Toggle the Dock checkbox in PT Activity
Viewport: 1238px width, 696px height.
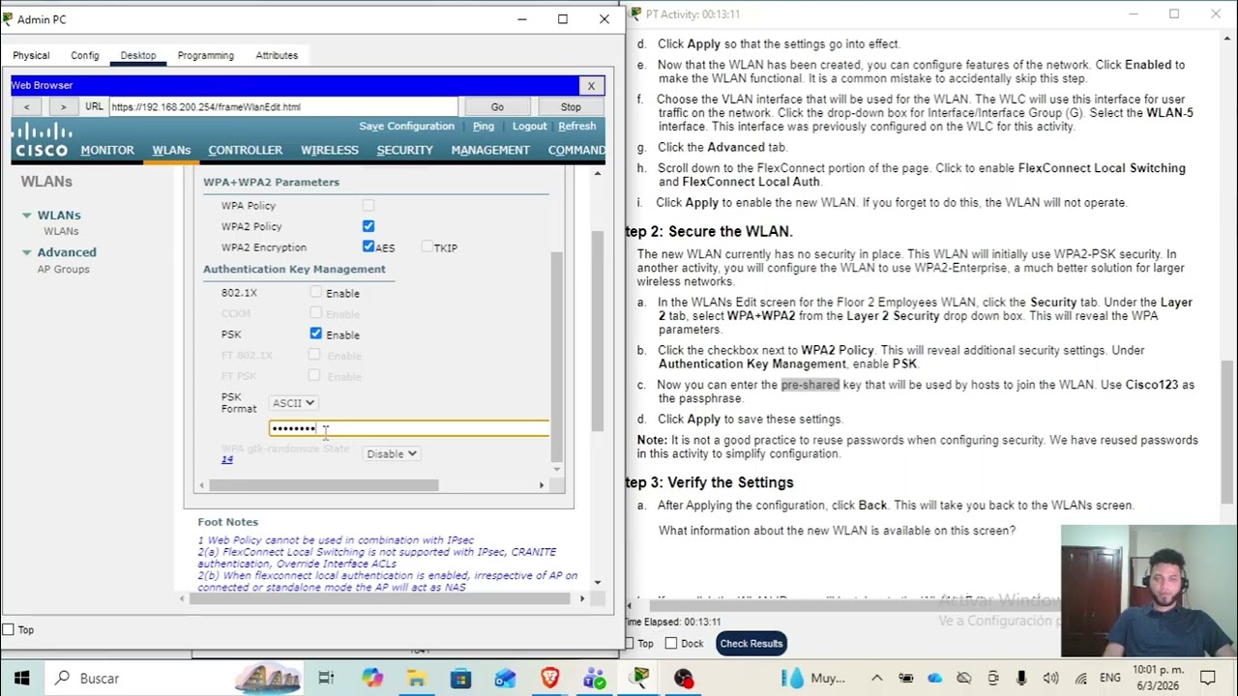coord(672,644)
